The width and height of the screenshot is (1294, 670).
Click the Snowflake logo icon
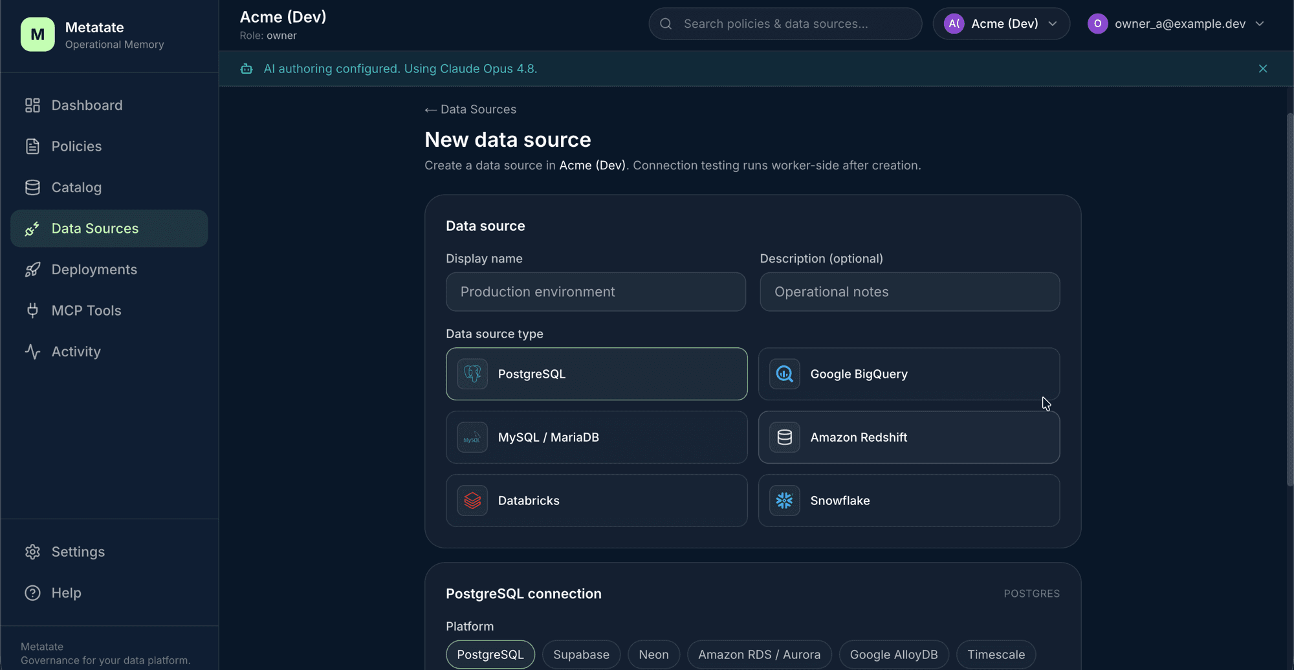(784, 501)
